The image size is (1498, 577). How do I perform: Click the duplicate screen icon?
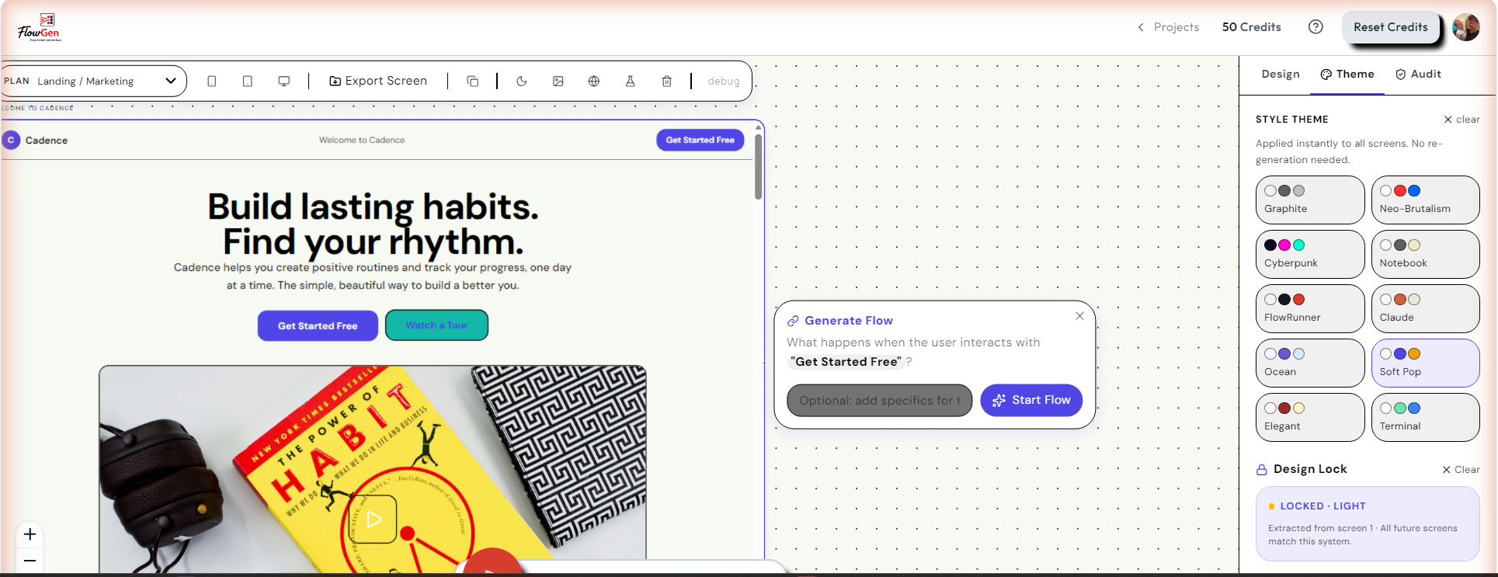[x=472, y=81]
